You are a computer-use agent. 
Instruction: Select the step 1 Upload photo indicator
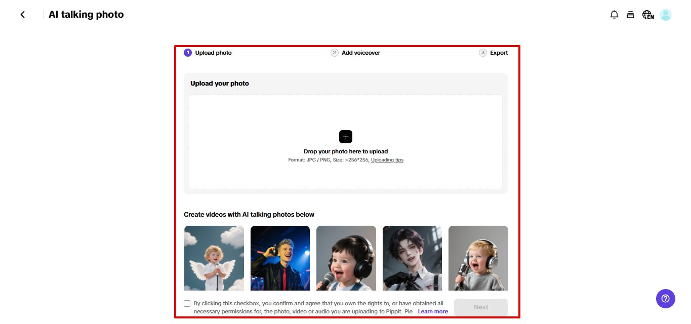click(187, 52)
